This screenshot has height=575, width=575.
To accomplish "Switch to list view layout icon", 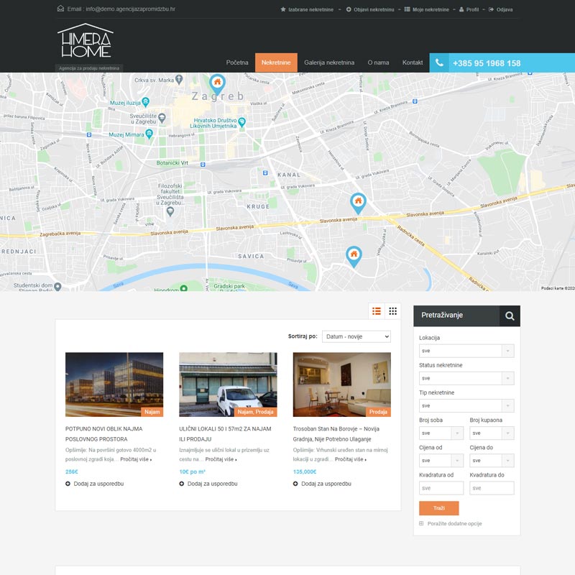I will click(x=377, y=311).
